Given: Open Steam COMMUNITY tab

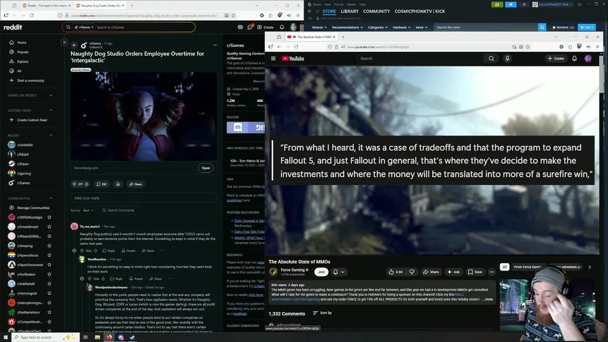Looking at the screenshot, I should click(x=377, y=11).
